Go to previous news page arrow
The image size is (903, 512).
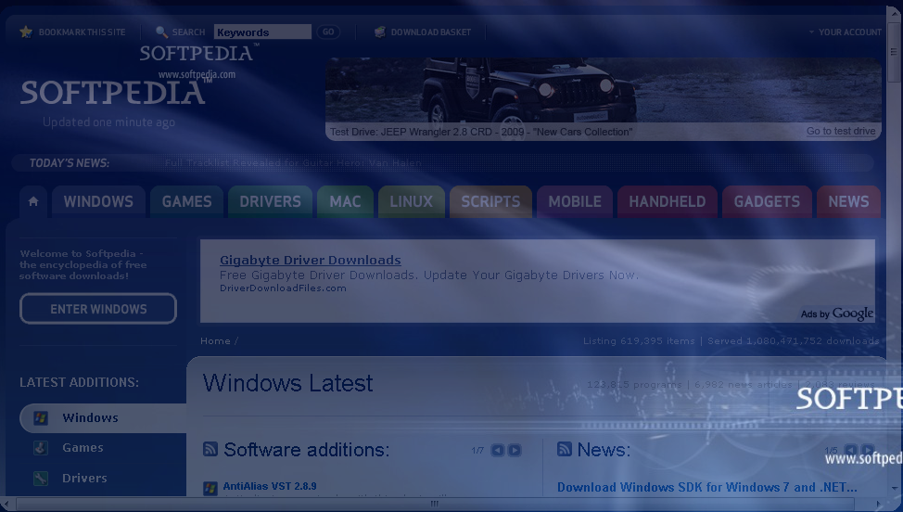pyautogui.click(x=850, y=451)
